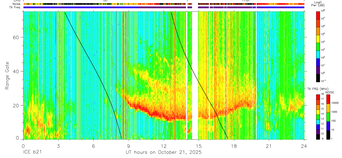Click the blue segment of NOISE colorbar
Viewport: 342px width, 158px height.
[329, 126]
